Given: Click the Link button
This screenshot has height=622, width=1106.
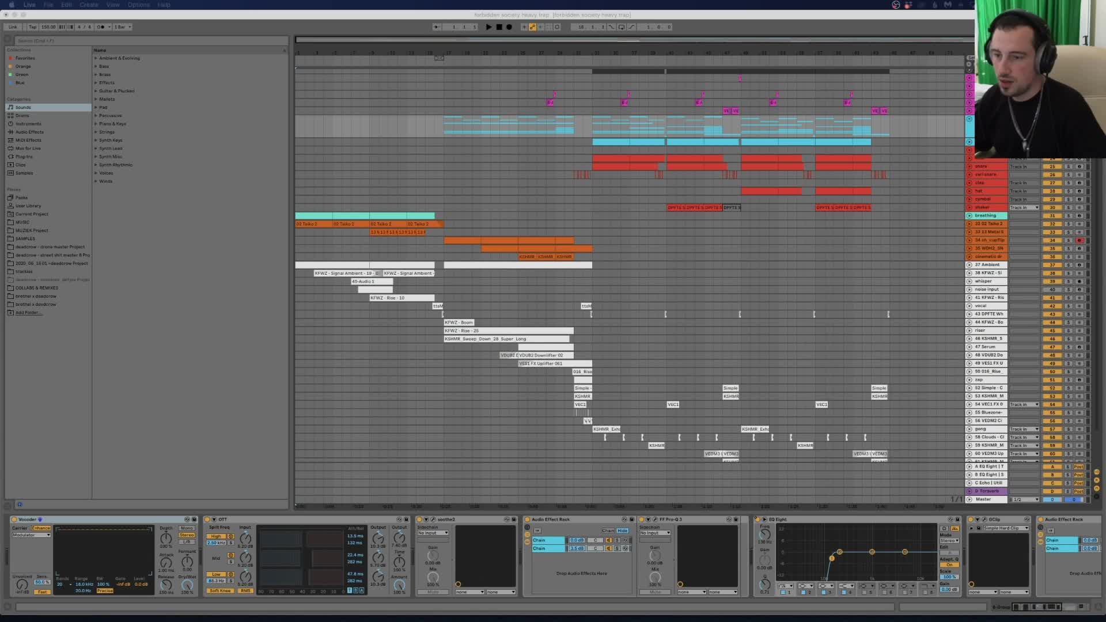Looking at the screenshot, I should click(13, 27).
